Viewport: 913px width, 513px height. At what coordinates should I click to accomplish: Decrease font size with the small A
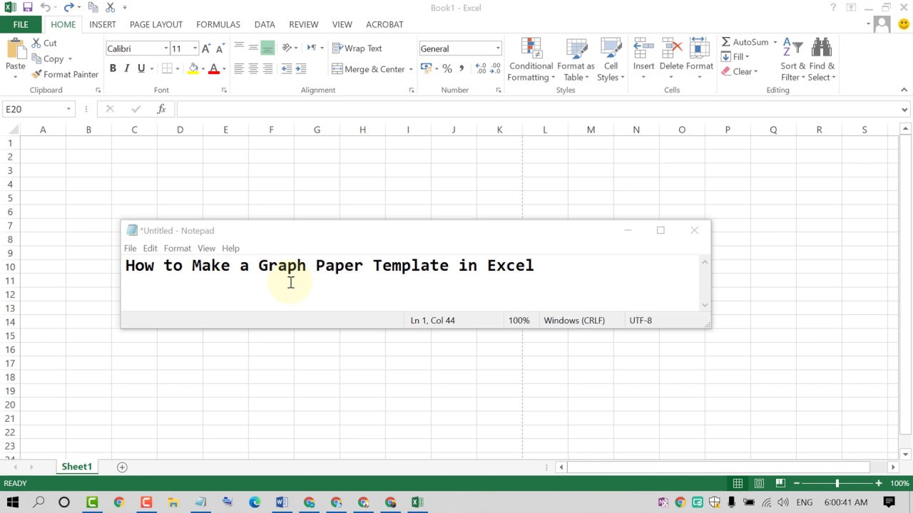[x=220, y=48]
